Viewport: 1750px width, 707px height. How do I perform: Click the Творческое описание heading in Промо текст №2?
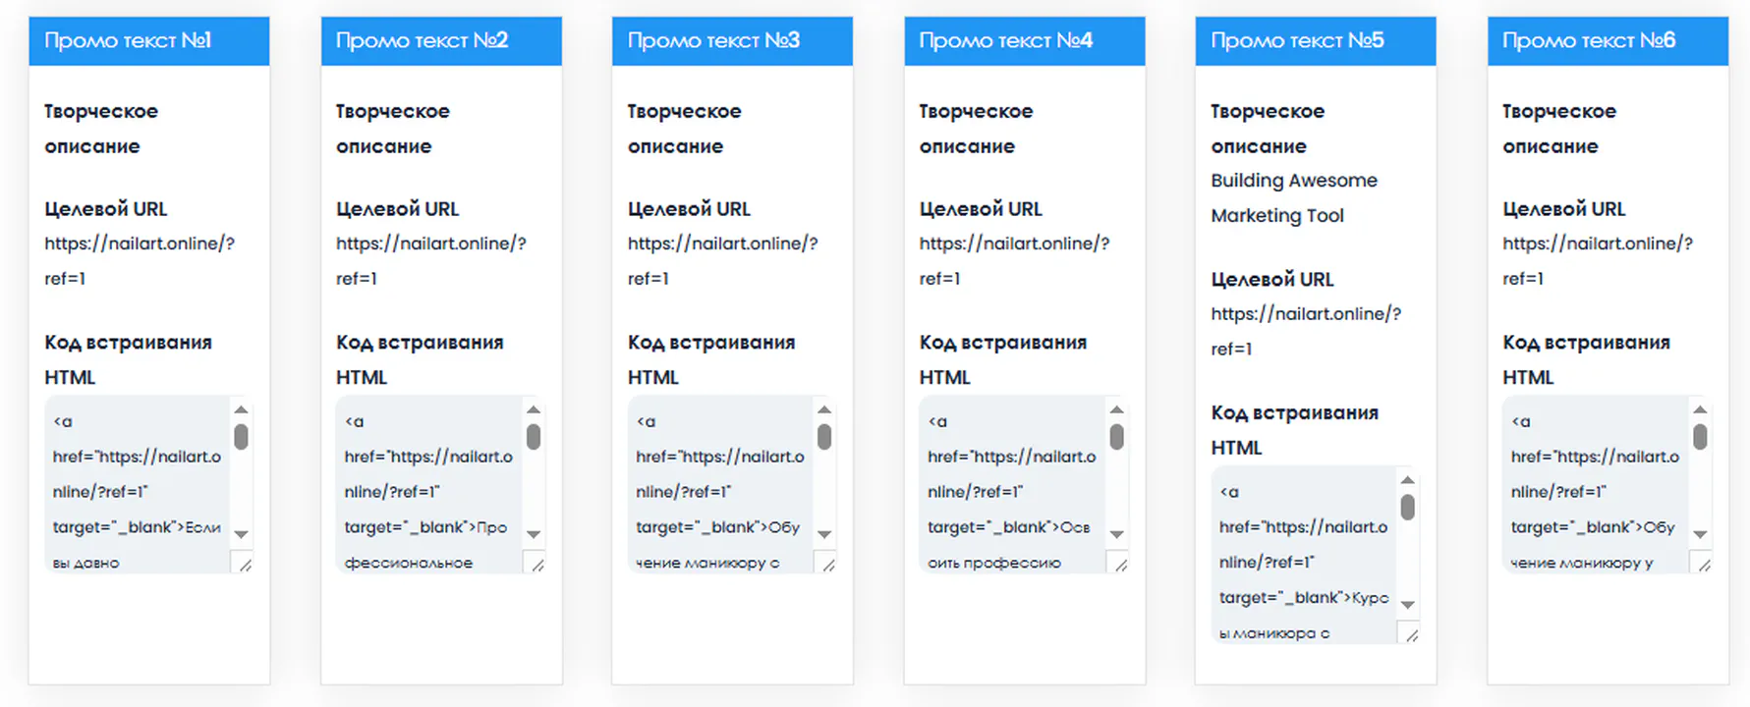point(391,128)
